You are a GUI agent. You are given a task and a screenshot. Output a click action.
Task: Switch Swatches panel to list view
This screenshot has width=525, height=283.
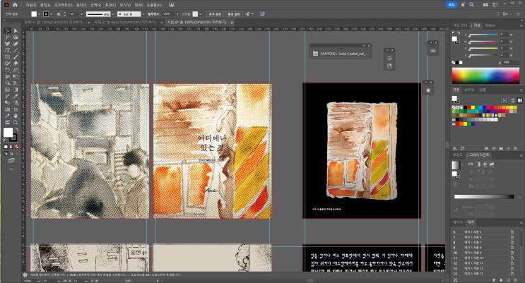pos(512,100)
